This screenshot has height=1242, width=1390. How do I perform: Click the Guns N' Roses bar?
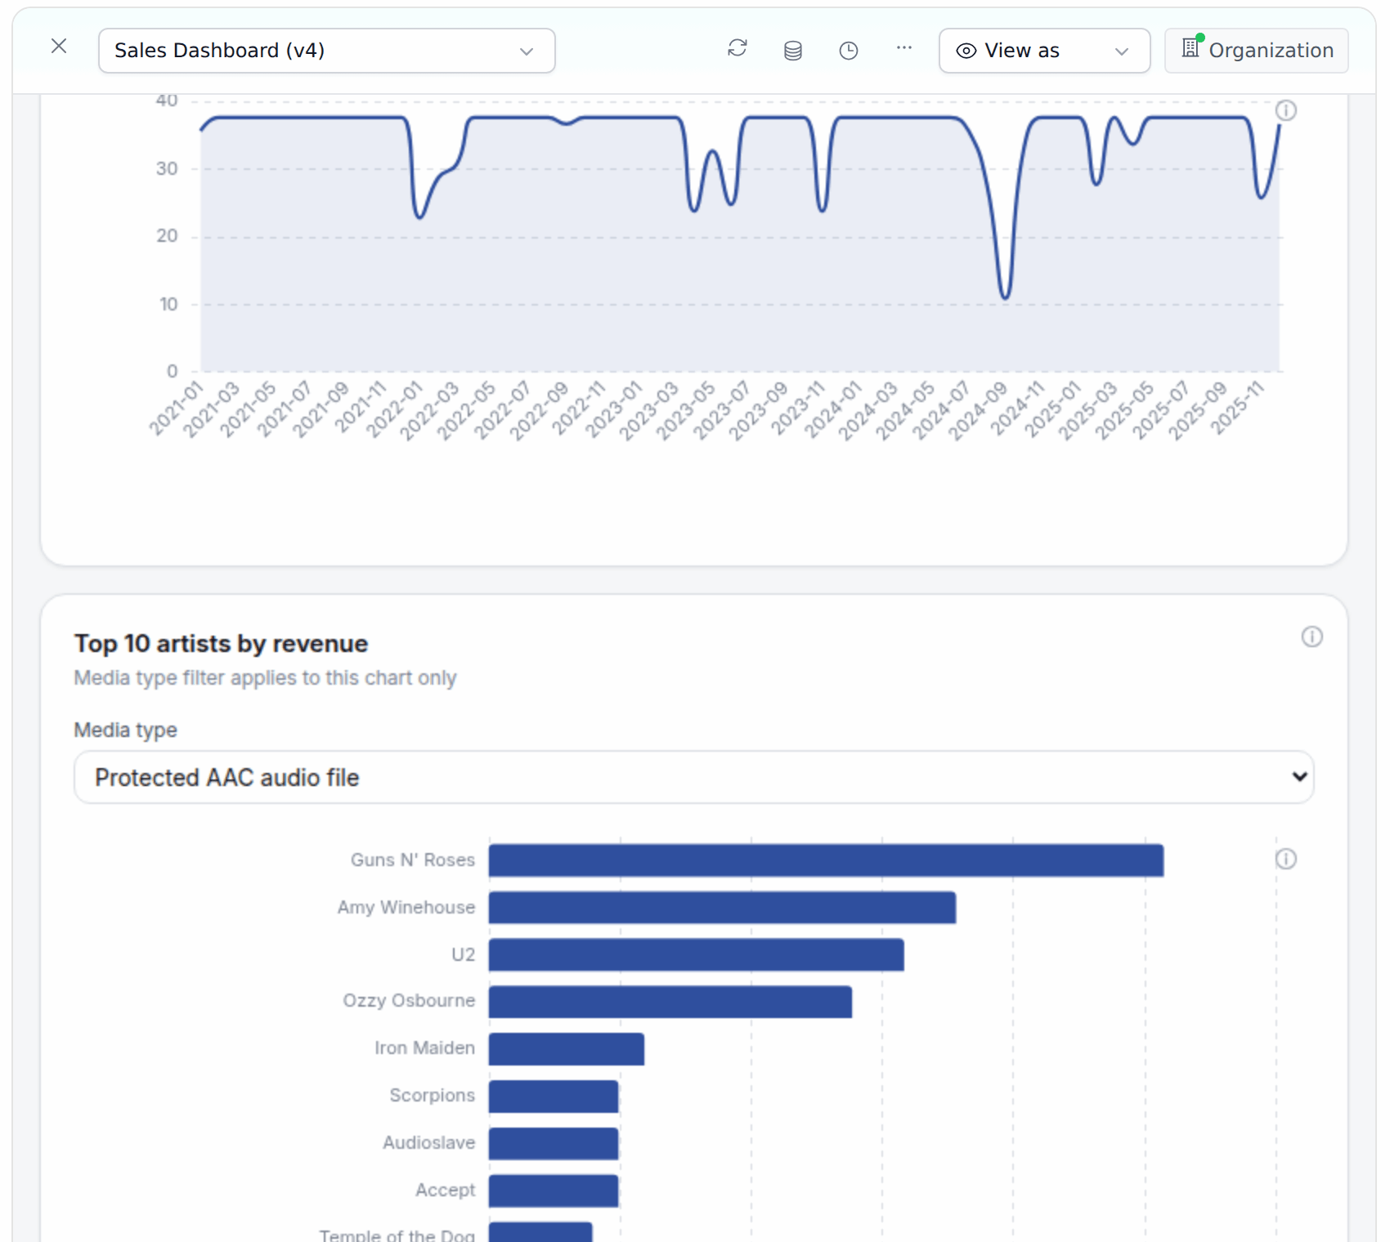click(826, 860)
